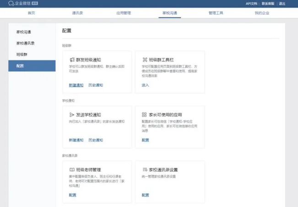The width and height of the screenshot is (298, 207).
Task: Click the tools icon beside 班级群工具栏
Action: [x=145, y=60]
